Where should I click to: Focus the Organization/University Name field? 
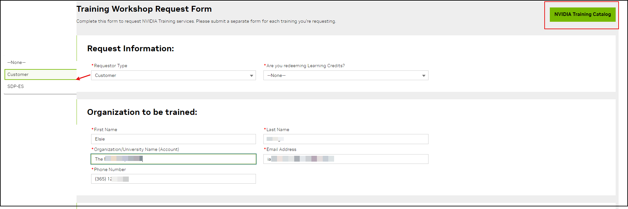pos(173,159)
